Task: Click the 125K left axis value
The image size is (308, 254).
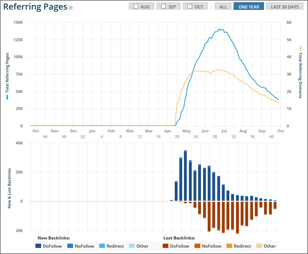Action: point(18,40)
